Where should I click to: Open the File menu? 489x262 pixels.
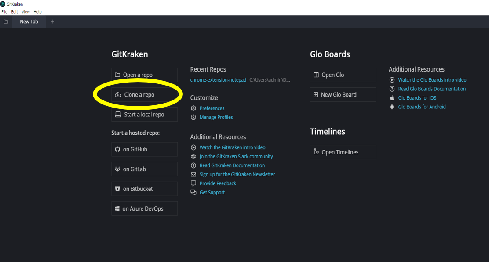[x=4, y=12]
